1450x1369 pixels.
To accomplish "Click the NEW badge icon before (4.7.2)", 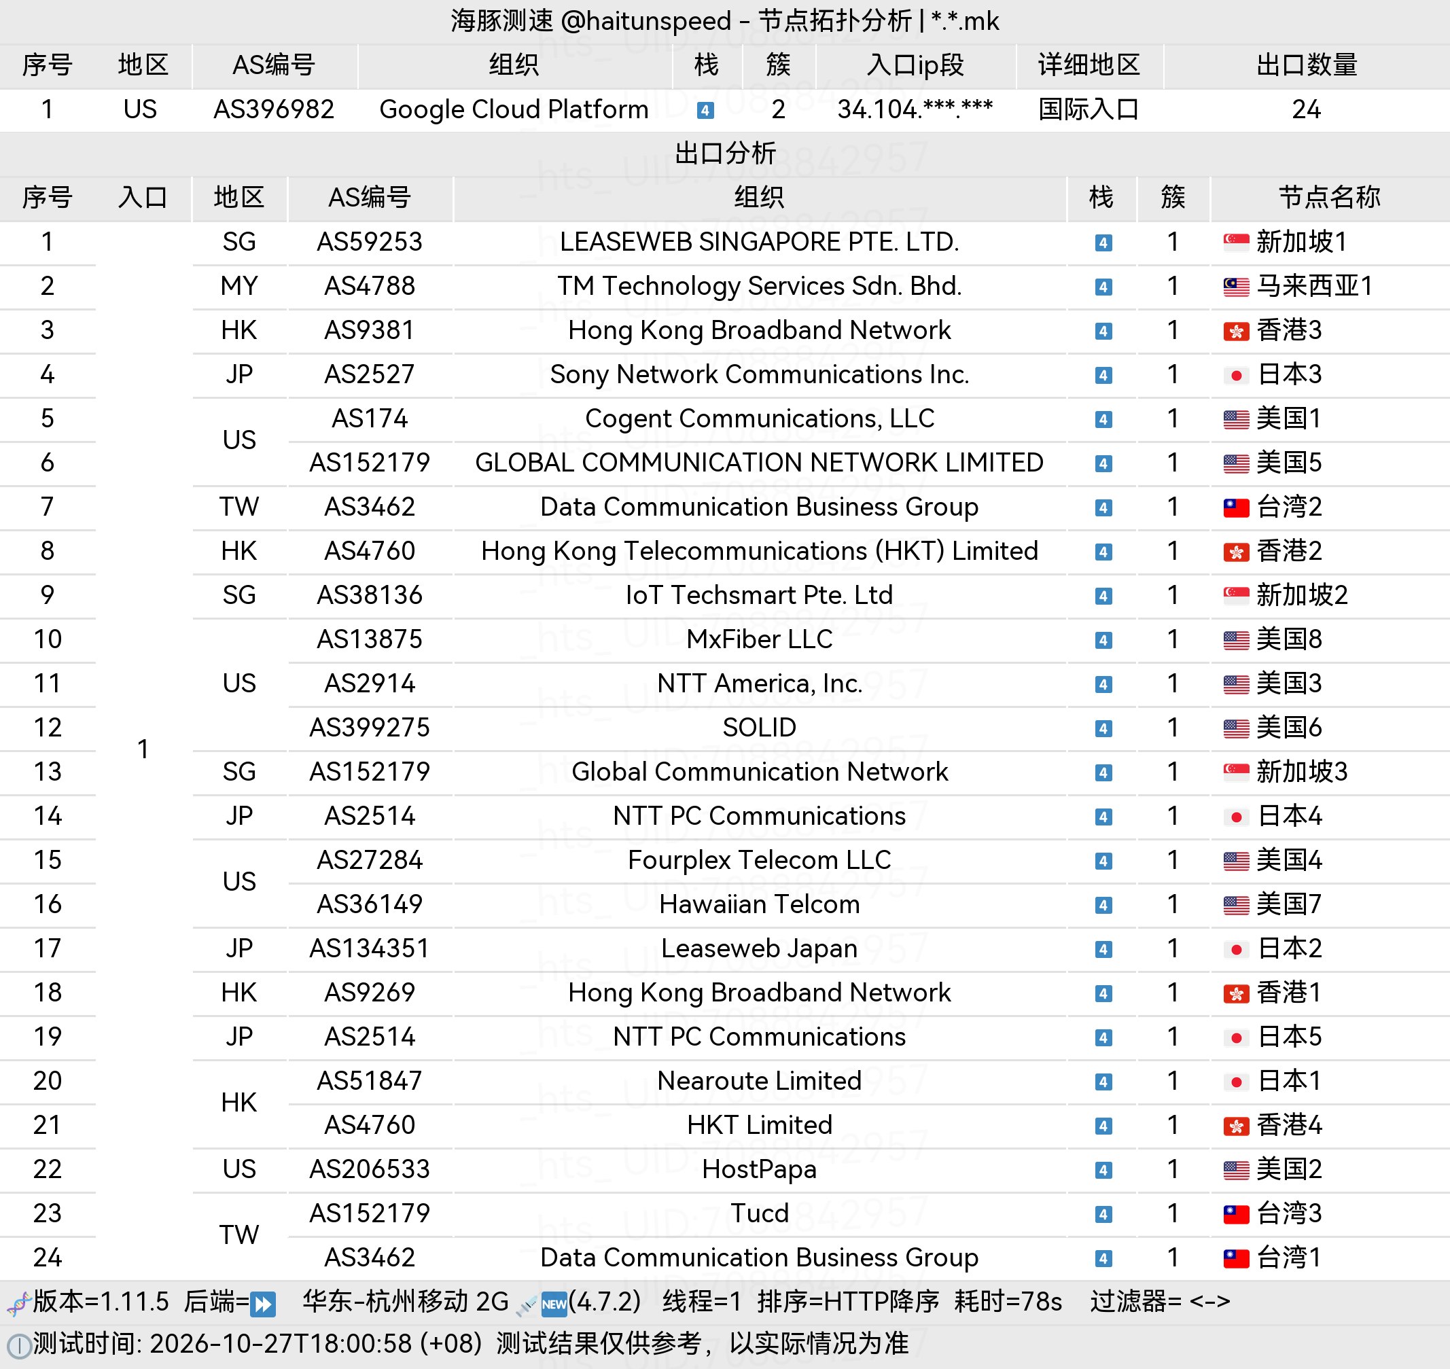I will click(554, 1304).
